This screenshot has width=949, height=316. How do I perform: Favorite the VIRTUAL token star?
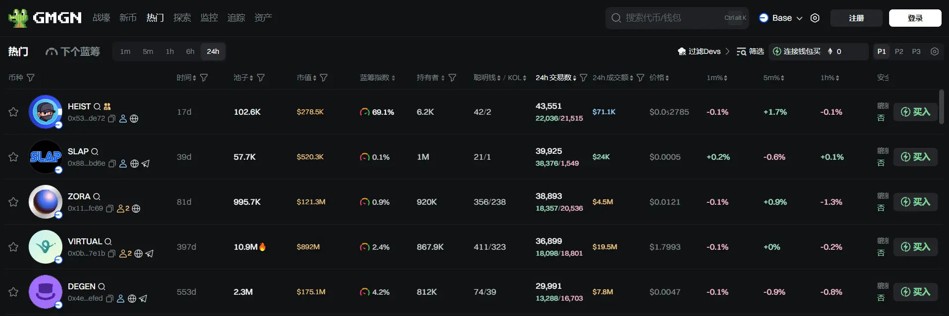pos(13,247)
